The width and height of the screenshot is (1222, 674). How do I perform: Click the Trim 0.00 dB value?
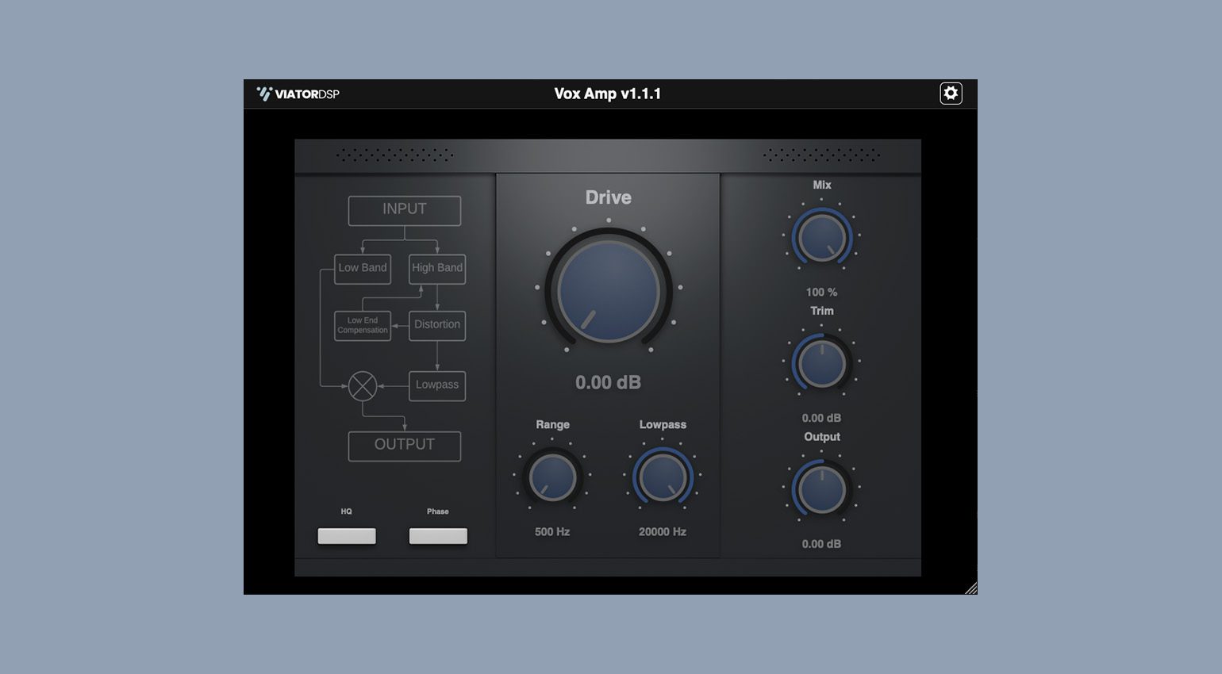(822, 418)
